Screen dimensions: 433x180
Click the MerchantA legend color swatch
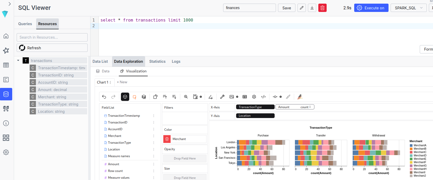point(411,146)
